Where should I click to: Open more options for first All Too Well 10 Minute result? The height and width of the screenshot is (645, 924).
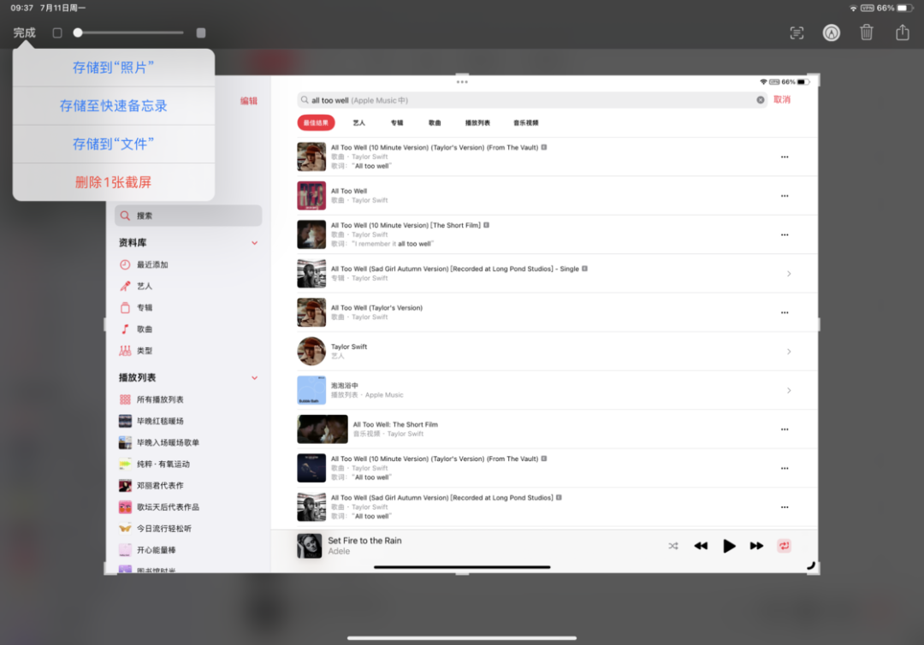pyautogui.click(x=785, y=157)
